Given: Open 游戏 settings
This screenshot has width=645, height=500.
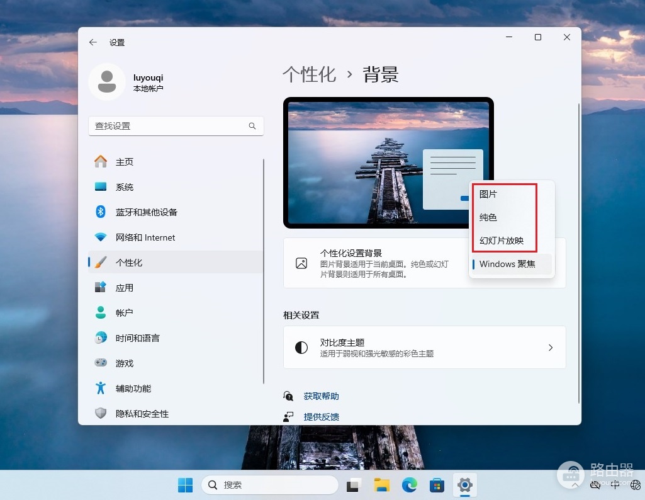Looking at the screenshot, I should 176,363.
